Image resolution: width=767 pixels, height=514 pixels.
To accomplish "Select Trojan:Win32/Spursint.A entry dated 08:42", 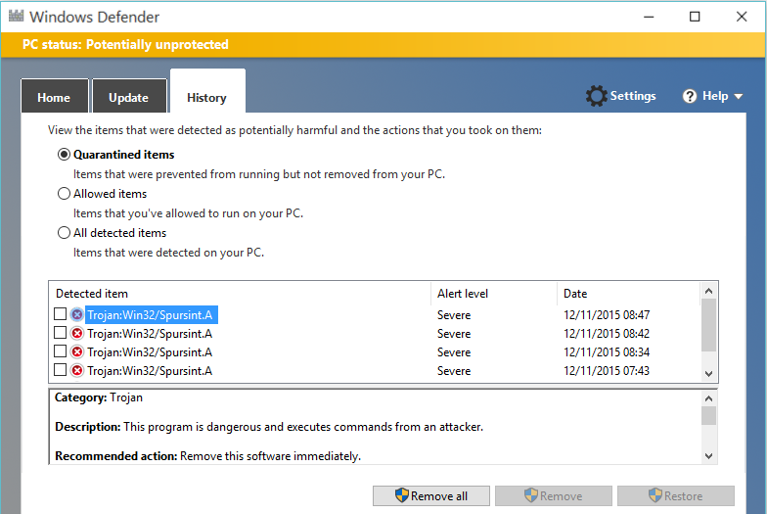I will pyautogui.click(x=150, y=333).
